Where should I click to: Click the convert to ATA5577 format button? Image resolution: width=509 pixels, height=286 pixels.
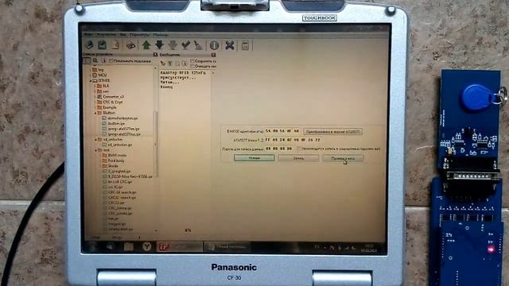point(332,132)
